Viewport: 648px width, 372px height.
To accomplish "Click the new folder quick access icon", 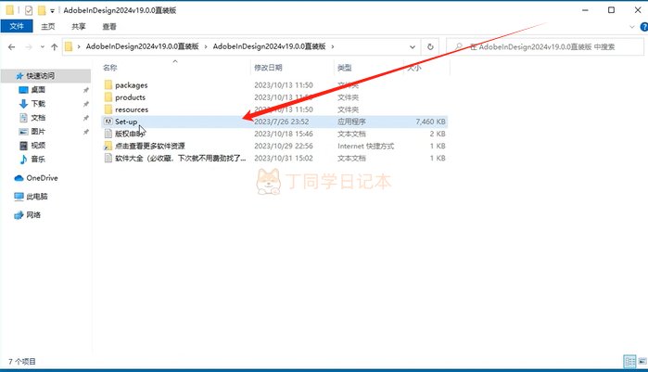I will pyautogui.click(x=42, y=10).
